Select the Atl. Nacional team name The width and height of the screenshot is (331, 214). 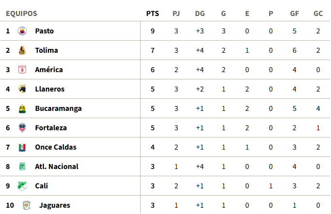coord(57,167)
